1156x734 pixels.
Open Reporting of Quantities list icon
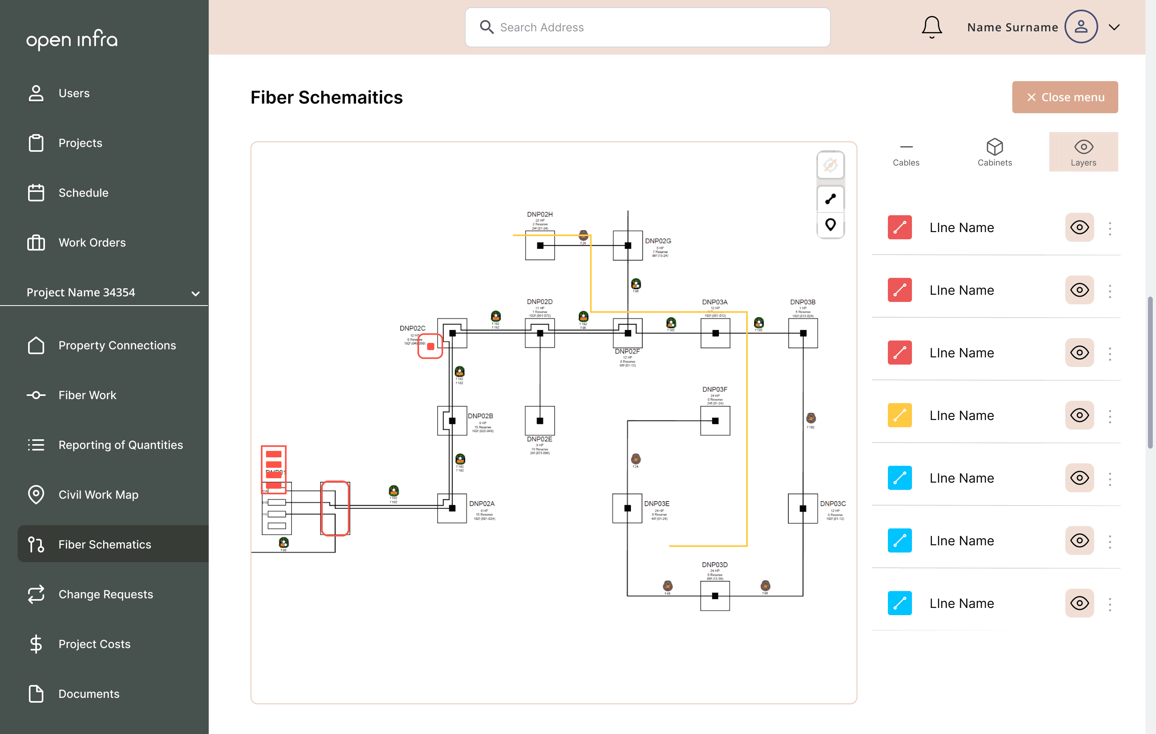click(36, 444)
